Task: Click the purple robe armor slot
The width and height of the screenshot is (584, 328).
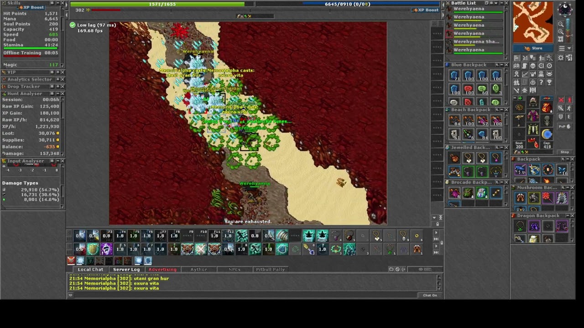Action: (533, 115)
